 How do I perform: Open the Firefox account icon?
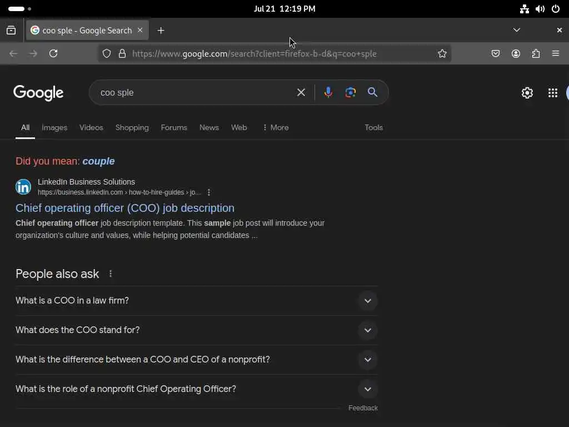pos(516,53)
